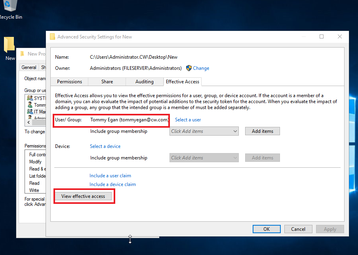Maximize the Advanced Security Settings window
This screenshot has height=255, width=358.
[x=322, y=36]
